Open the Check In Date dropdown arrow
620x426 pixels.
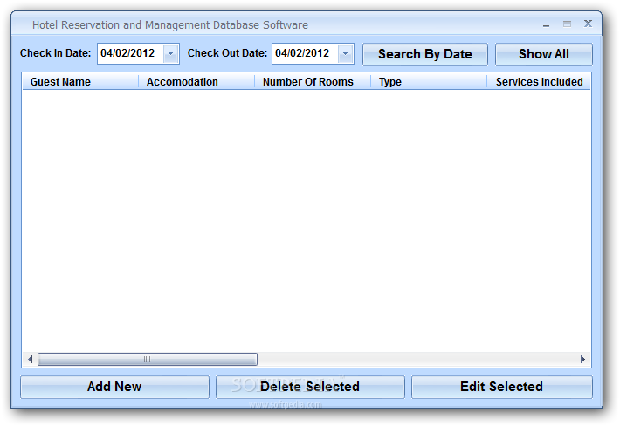click(171, 54)
